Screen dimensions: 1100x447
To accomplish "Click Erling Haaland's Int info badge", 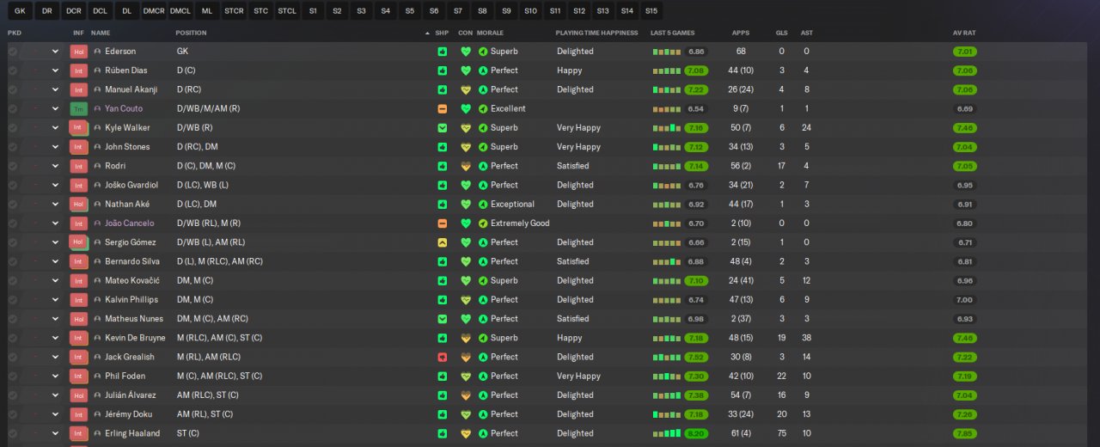I will click(x=79, y=434).
